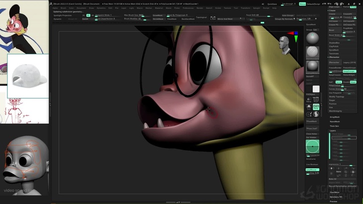Adjust the LazyStep slider
The image size is (363, 204).
[312, 173]
